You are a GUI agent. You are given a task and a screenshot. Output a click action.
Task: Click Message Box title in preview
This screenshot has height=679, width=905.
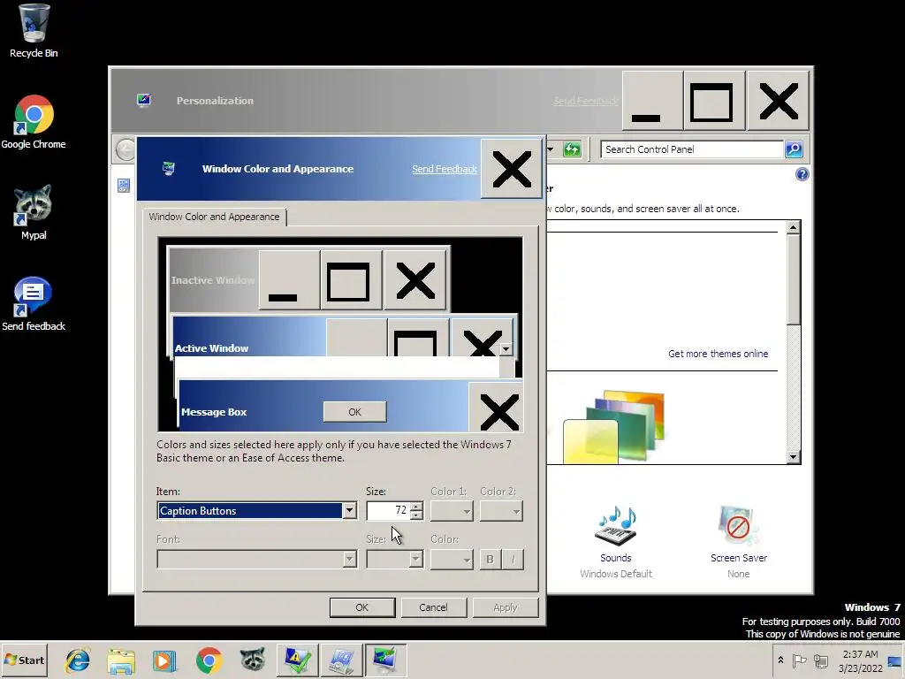214,412
